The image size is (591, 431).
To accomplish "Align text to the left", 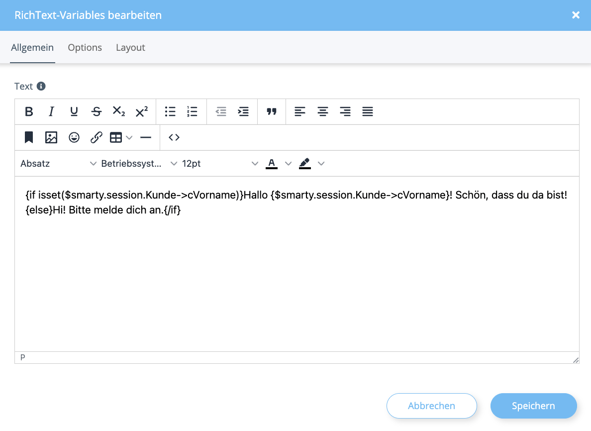I will [299, 111].
